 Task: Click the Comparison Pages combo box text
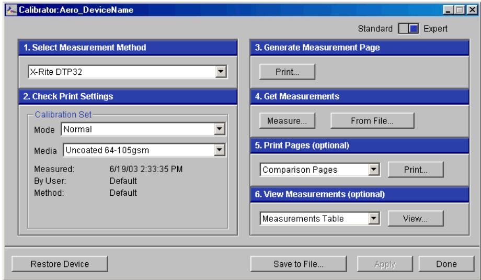(300, 170)
